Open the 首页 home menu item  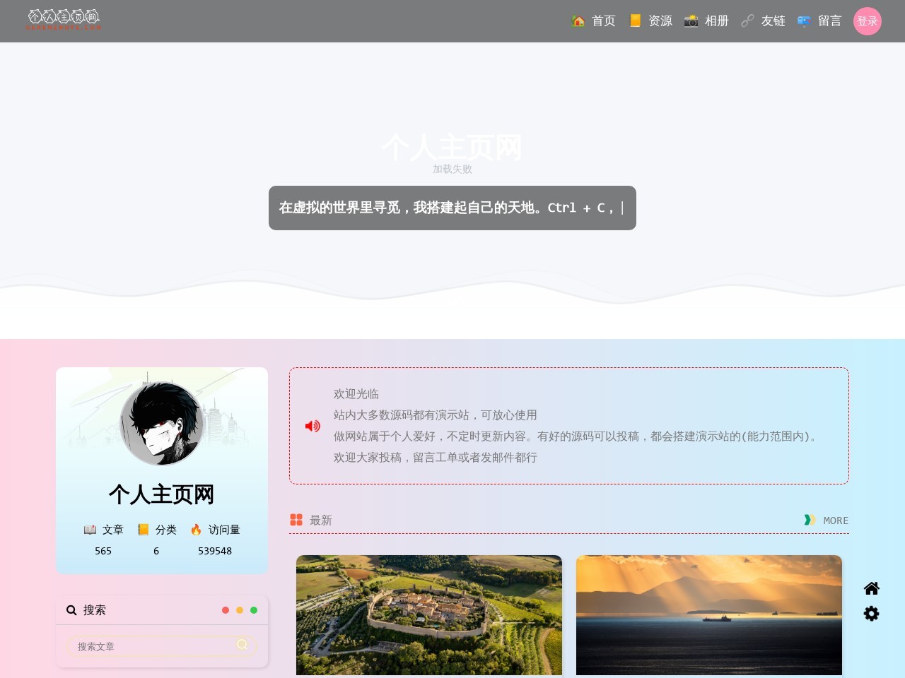593,21
